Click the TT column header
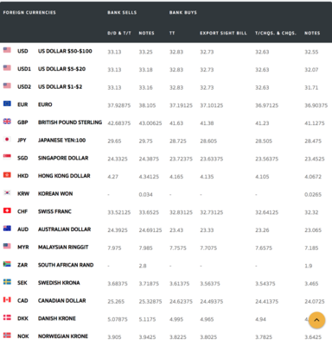Viewport: 332px width, 345px height. pos(172,33)
